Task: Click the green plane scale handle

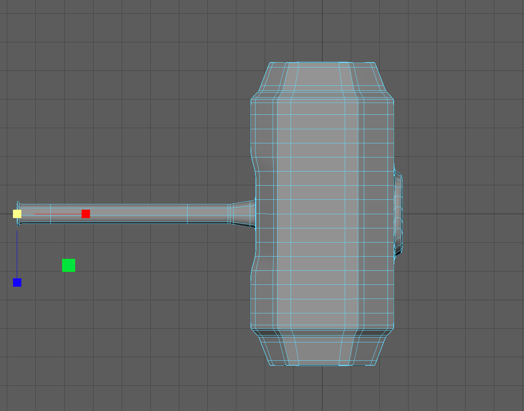Action: tap(69, 265)
